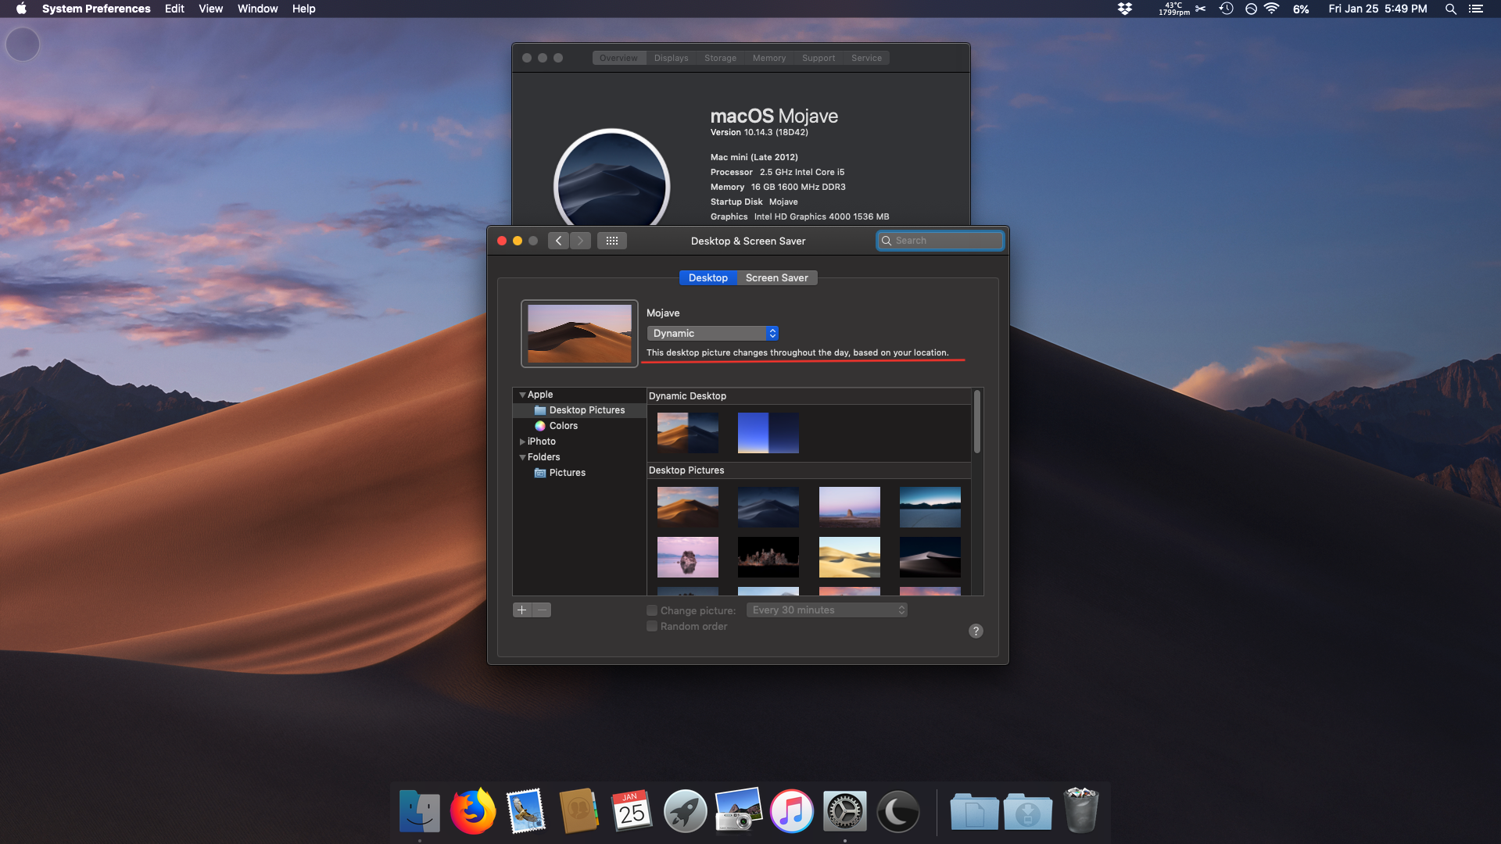Open Finder from the Dock
This screenshot has width=1501, height=844.
[420, 811]
